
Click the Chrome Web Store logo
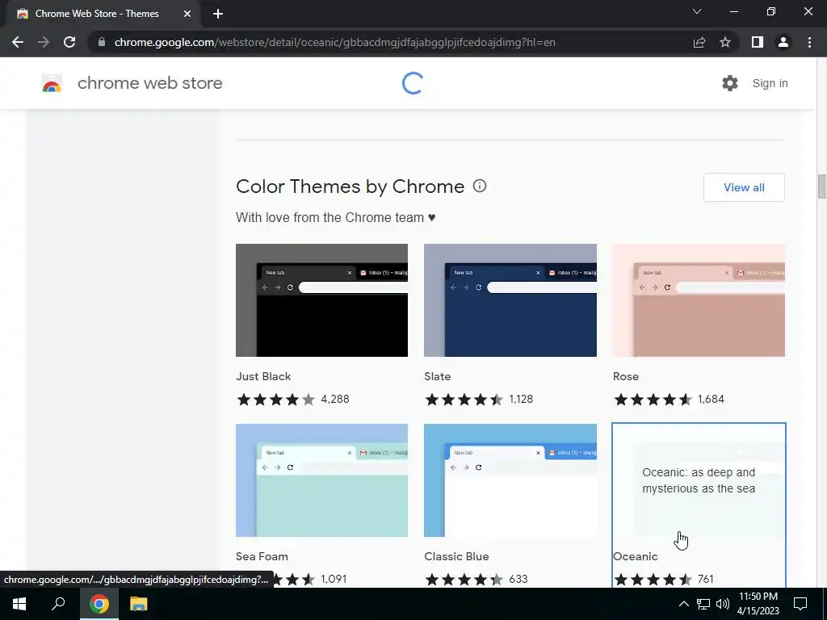(x=52, y=83)
